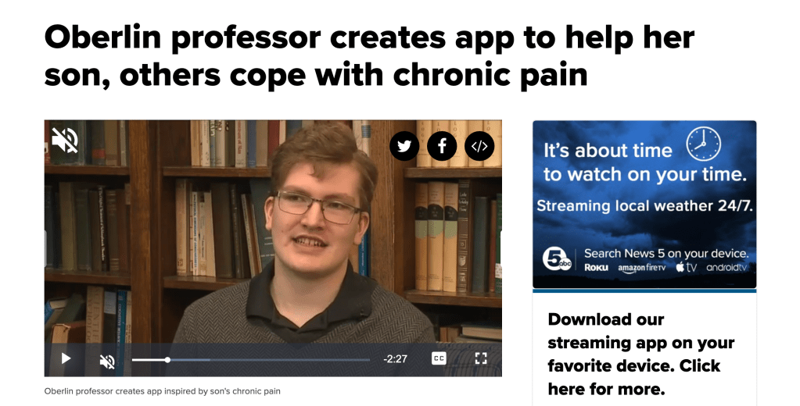Open the embed code icon

click(479, 146)
